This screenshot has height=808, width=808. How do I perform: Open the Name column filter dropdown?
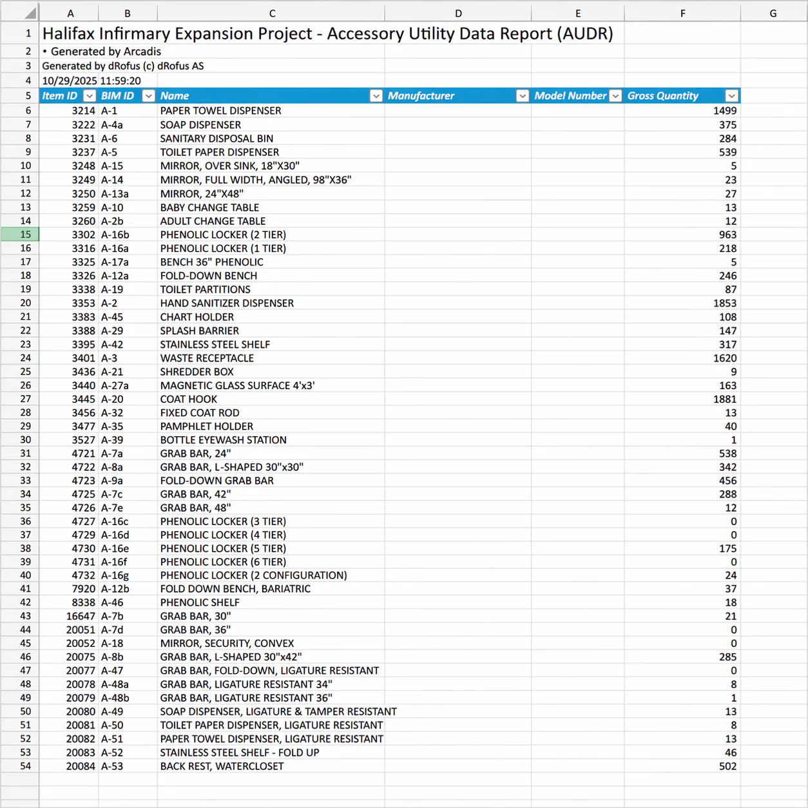[376, 95]
